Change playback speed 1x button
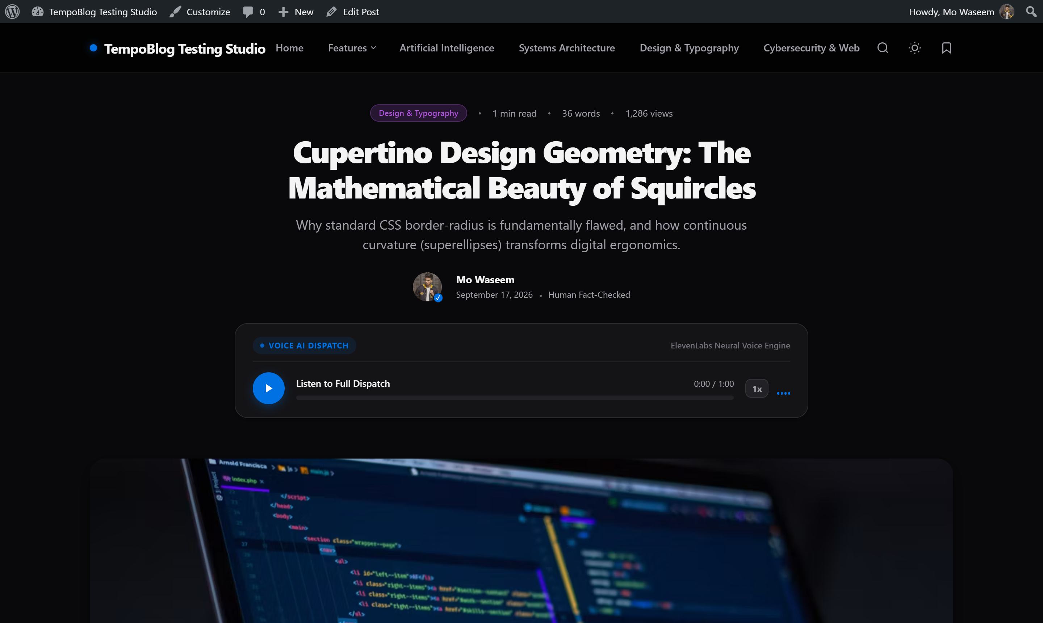The height and width of the screenshot is (623, 1043). click(x=757, y=389)
